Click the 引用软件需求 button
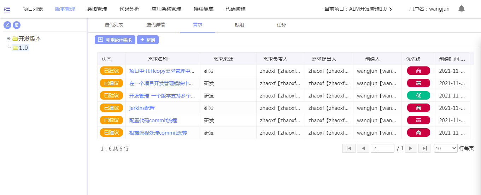The height and width of the screenshot is (195, 481). (115, 40)
